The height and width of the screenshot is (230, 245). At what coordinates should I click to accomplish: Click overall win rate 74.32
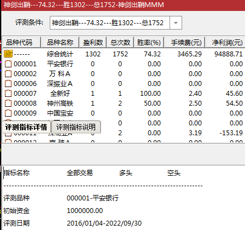coord(152,54)
